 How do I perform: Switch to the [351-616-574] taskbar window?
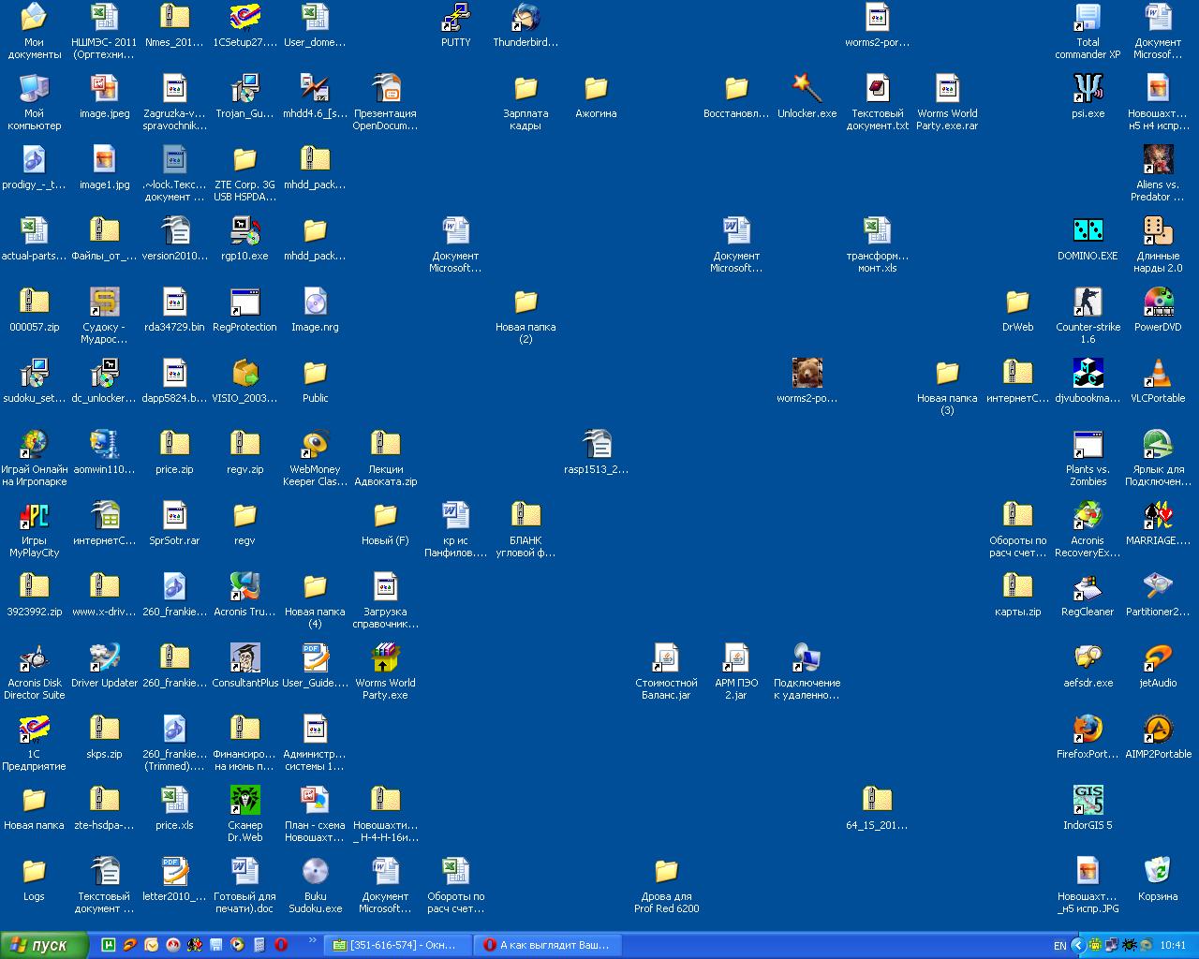pyautogui.click(x=397, y=945)
